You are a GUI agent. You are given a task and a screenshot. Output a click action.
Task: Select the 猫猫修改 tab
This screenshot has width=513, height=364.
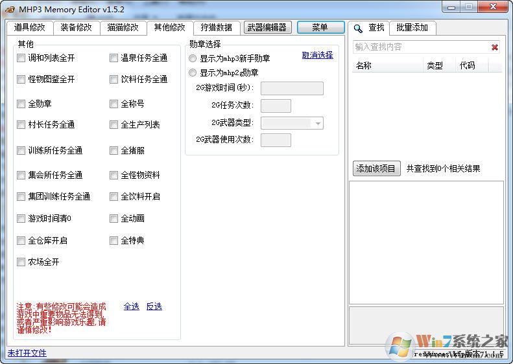click(123, 27)
